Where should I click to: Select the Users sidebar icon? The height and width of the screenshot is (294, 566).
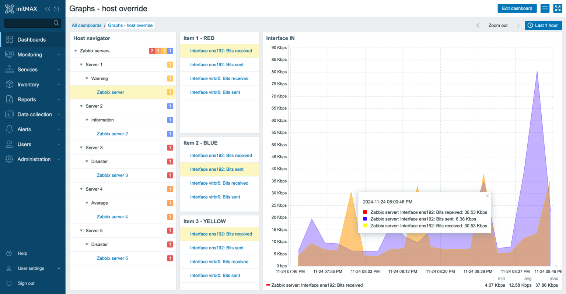tap(9, 144)
